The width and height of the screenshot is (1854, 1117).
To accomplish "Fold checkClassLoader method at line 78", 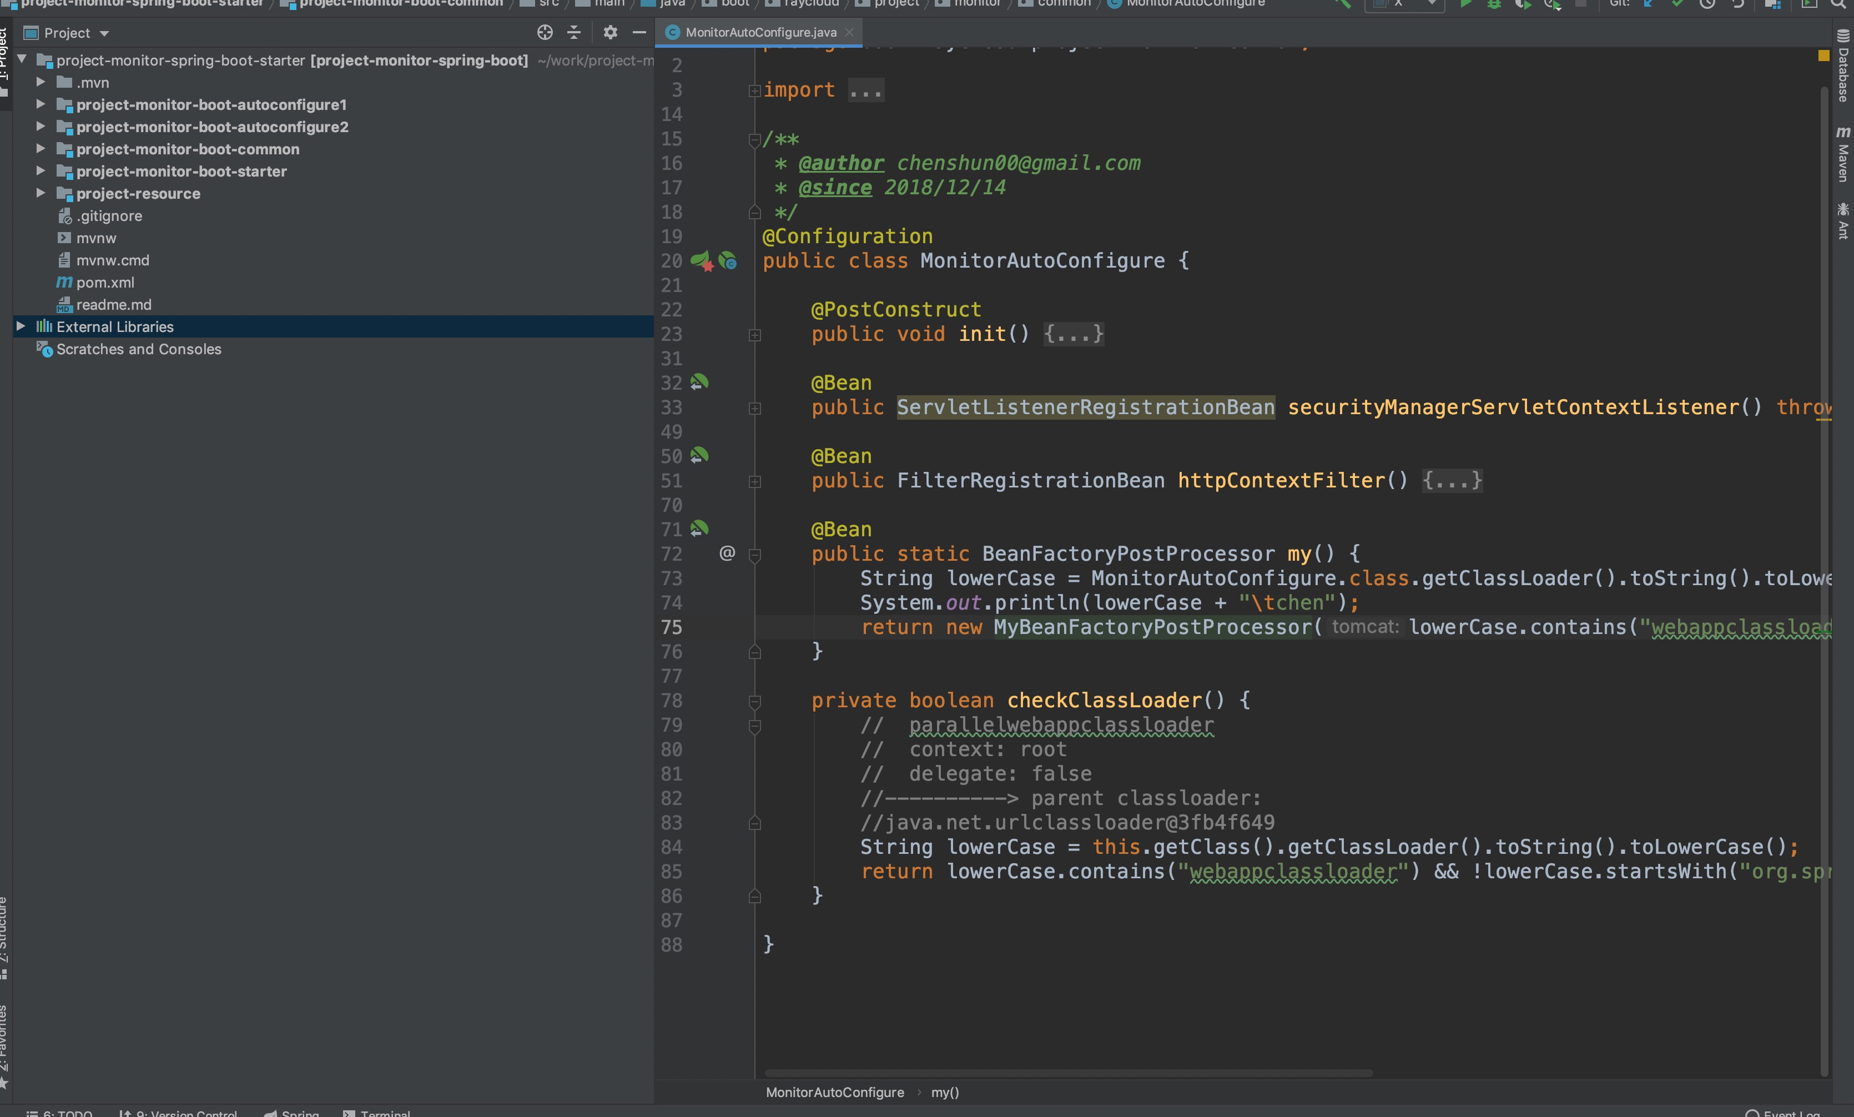I will [754, 702].
